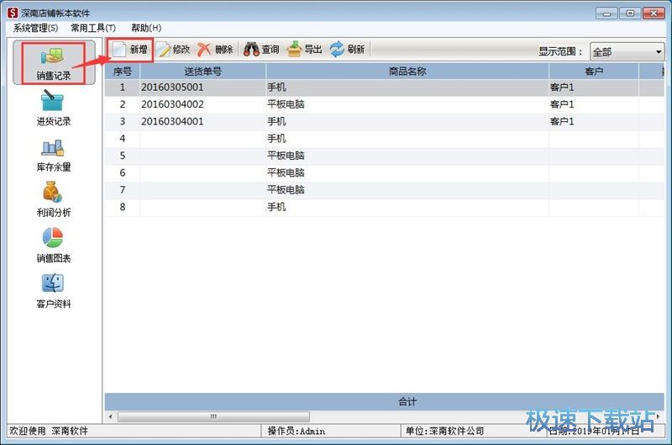Select 手机 in row 3
Viewport: 672px width, 445px height.
point(276,121)
